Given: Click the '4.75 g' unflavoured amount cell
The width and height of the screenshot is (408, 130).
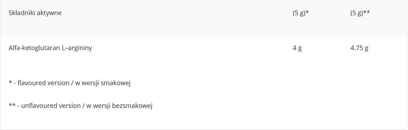Looking at the screenshot, I should pyautogui.click(x=359, y=48).
